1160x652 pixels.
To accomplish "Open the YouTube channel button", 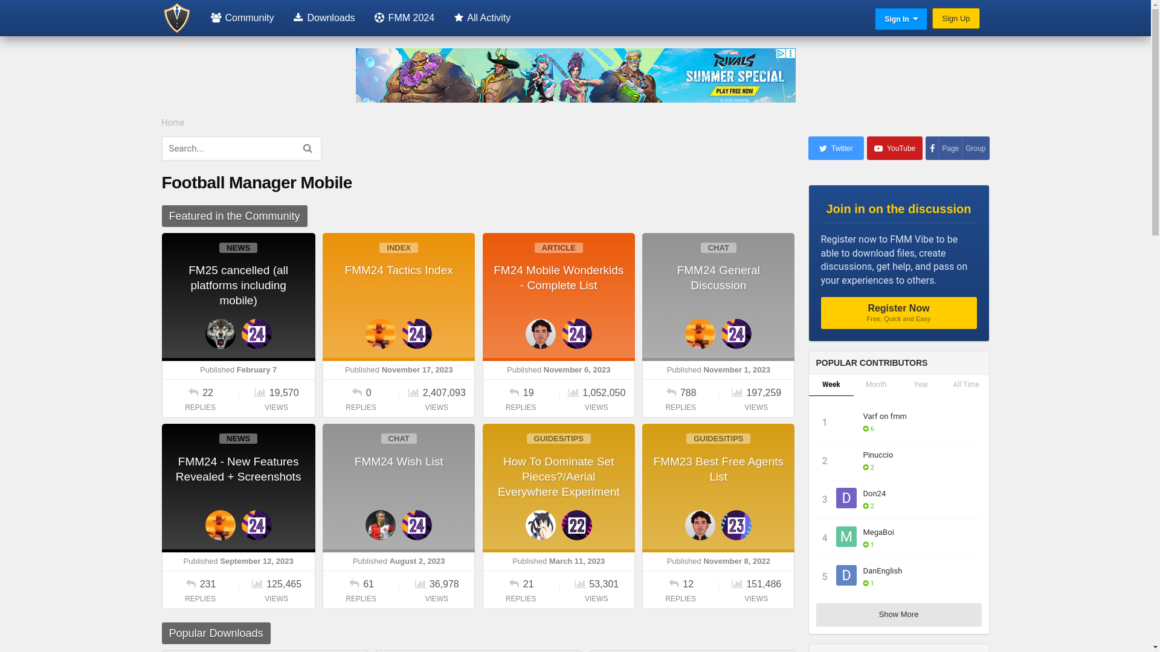I will coord(895,149).
